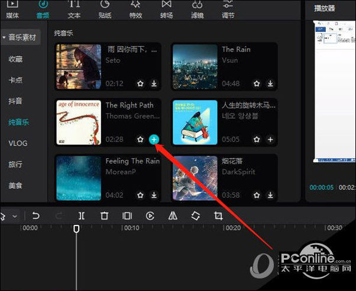Mirror the selected clip
Screen dimensions: 356x291
[173, 216]
